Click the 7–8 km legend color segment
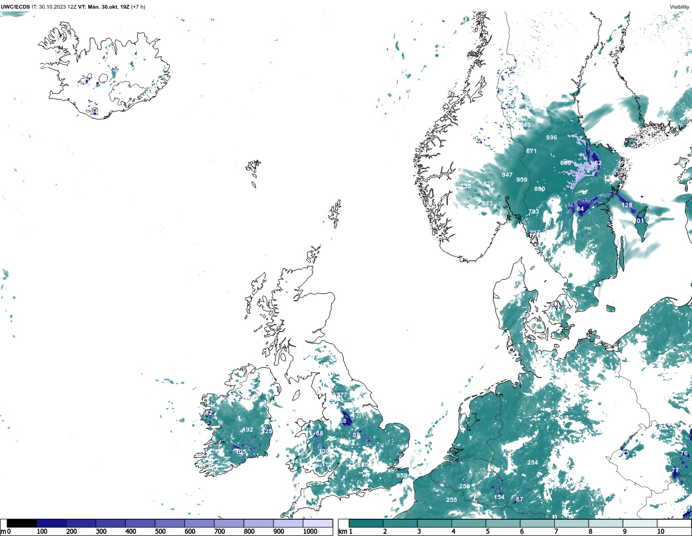This screenshot has width=692, height=536. 572,524
